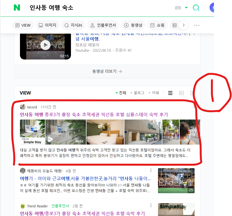
Task: Click the news icon tab after 쇼핑
Action: click(175, 25)
